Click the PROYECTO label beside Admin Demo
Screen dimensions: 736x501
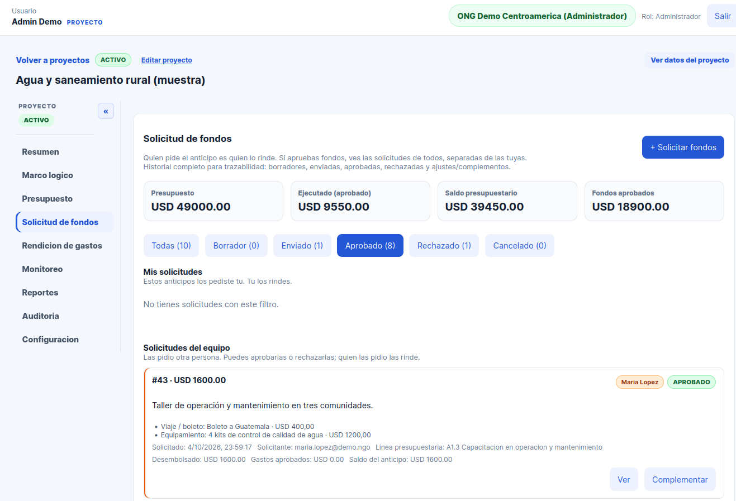[85, 22]
